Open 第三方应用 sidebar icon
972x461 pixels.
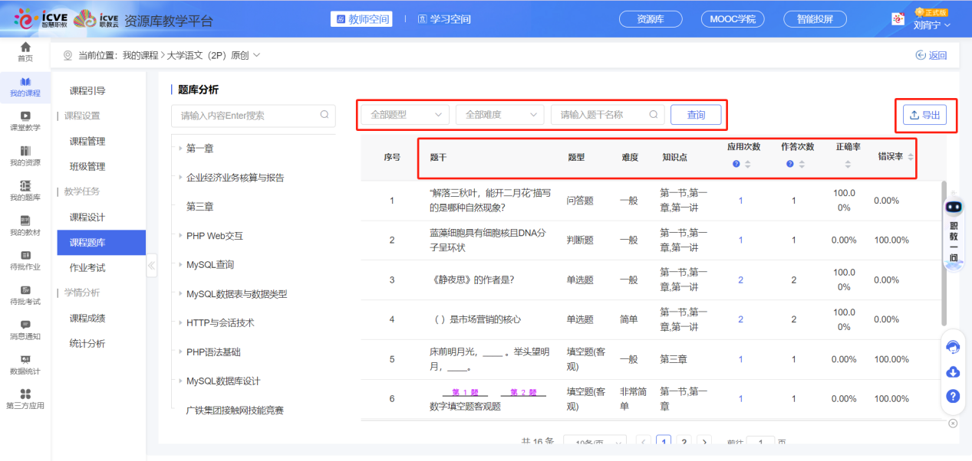pyautogui.click(x=25, y=398)
